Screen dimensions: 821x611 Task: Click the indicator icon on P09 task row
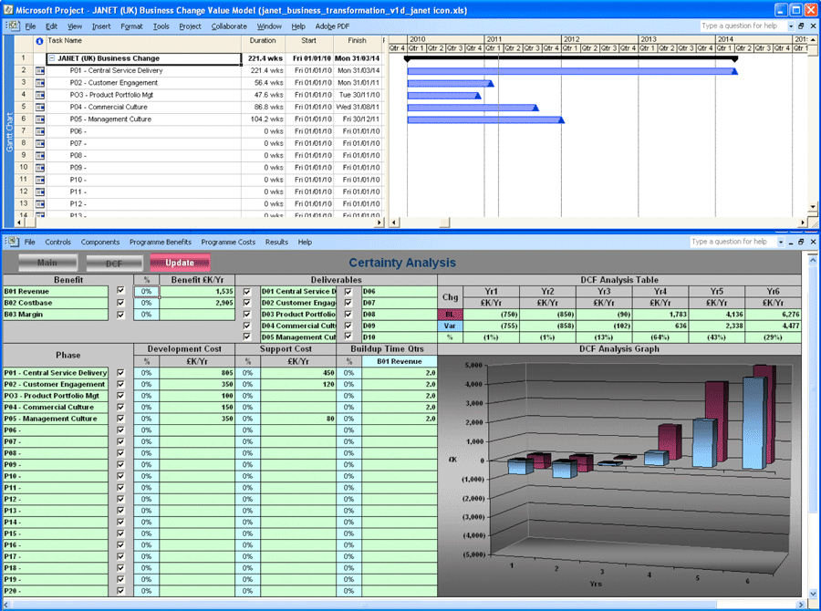[39, 168]
